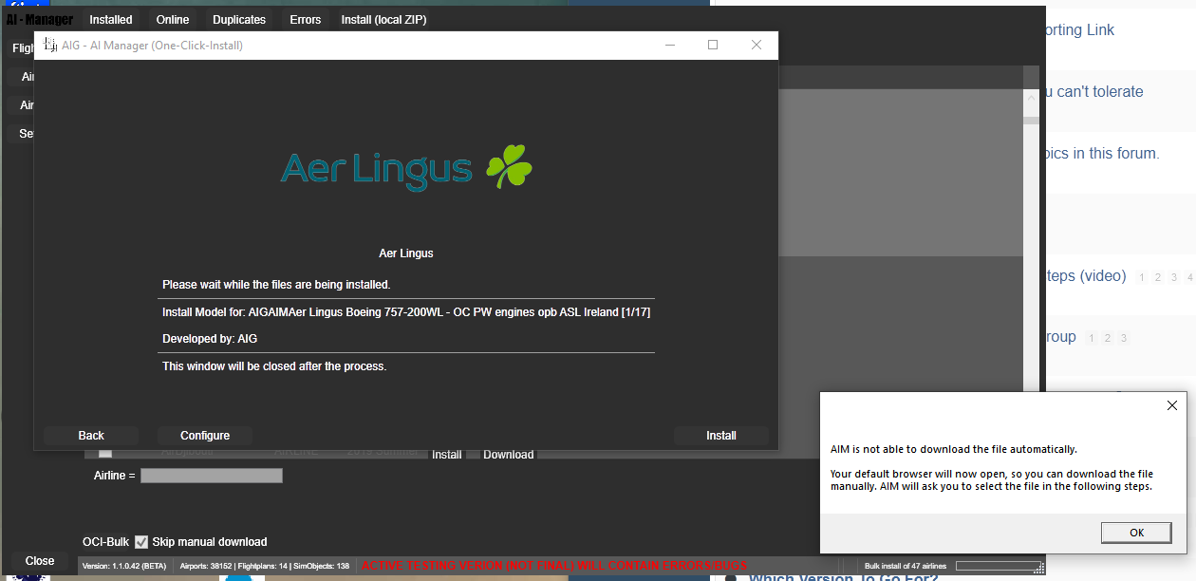Open the Online tab
Screen dimensions: 1196x581
tap(173, 19)
